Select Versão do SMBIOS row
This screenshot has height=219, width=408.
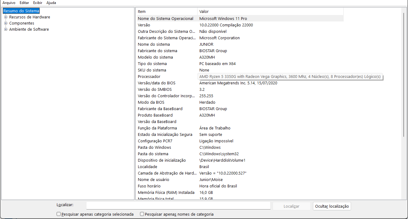tap(240, 89)
